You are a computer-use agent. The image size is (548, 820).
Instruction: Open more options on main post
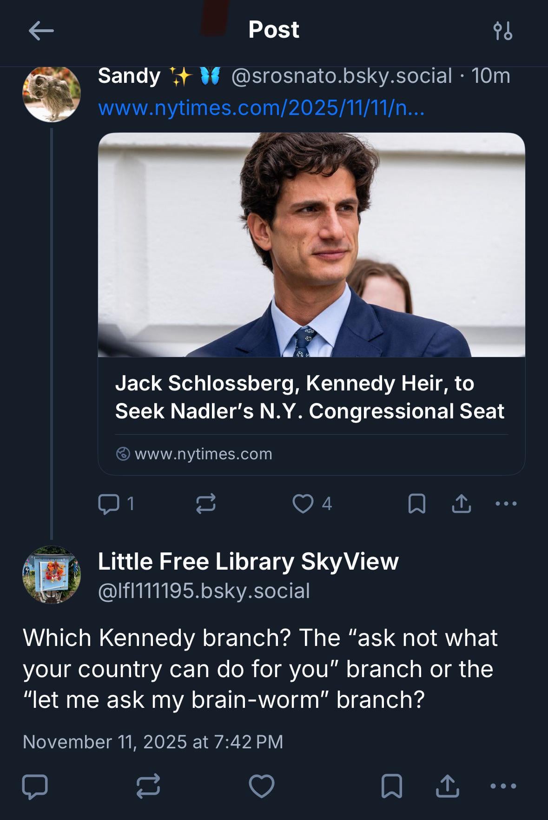point(503,786)
